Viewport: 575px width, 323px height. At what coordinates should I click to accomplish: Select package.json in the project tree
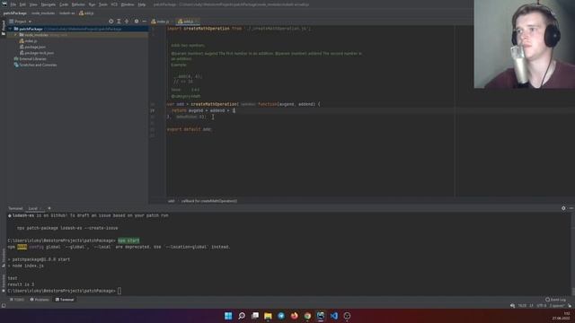click(32, 47)
